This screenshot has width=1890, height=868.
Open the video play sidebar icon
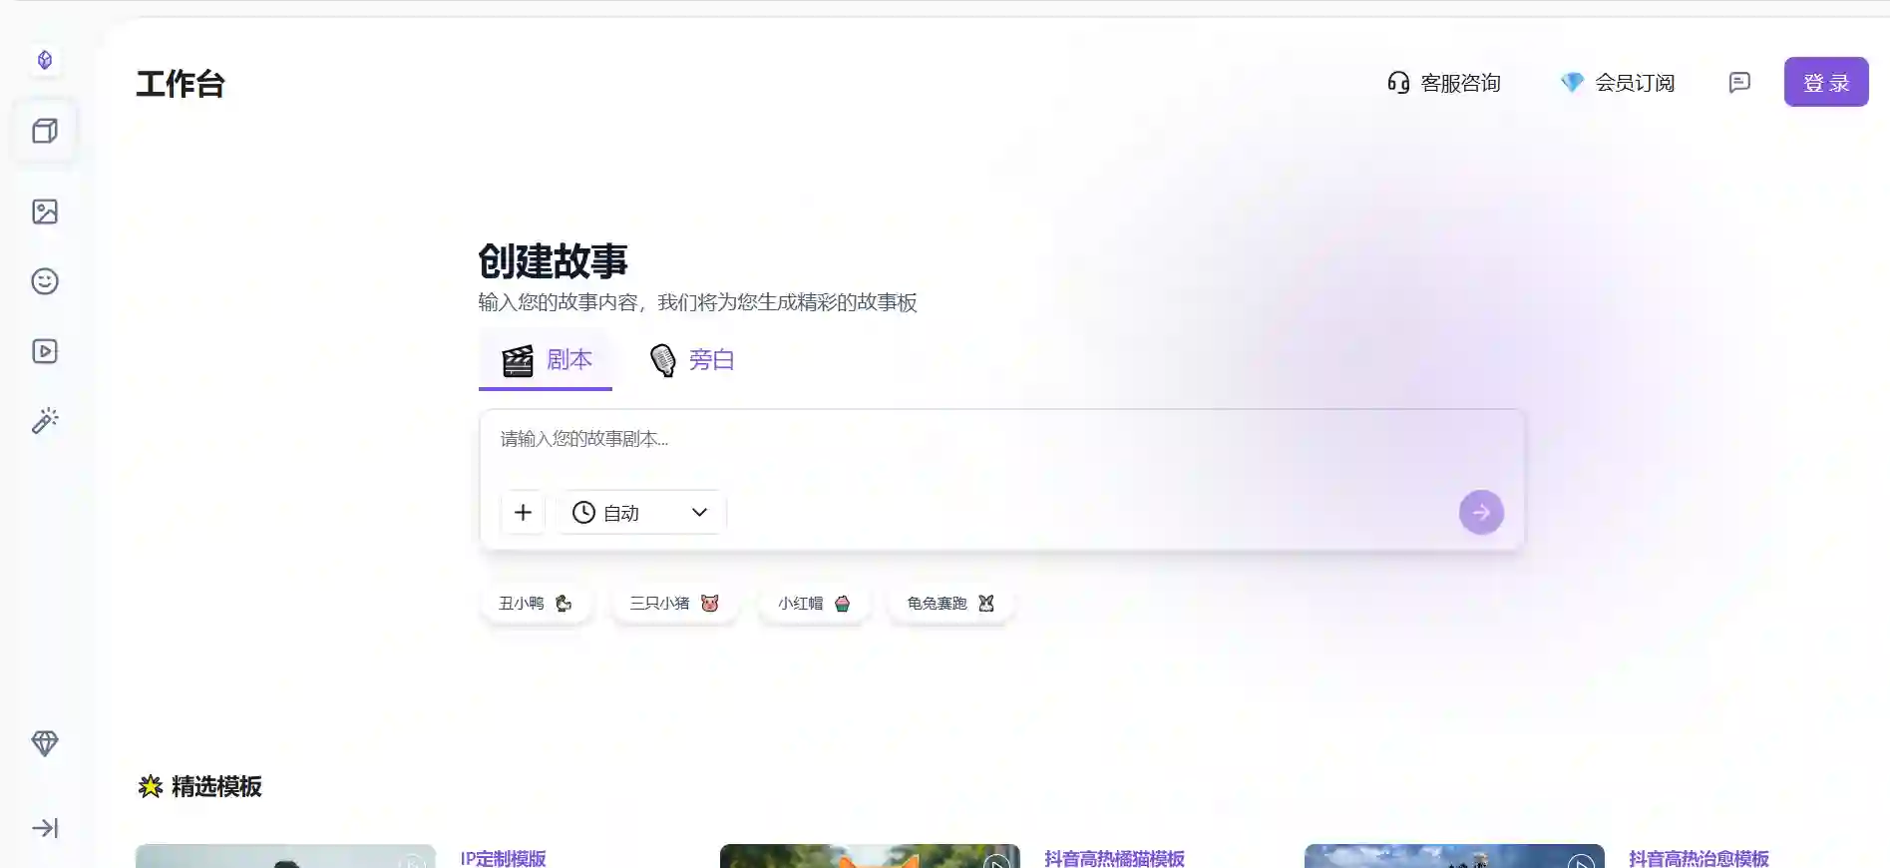pyautogui.click(x=45, y=351)
